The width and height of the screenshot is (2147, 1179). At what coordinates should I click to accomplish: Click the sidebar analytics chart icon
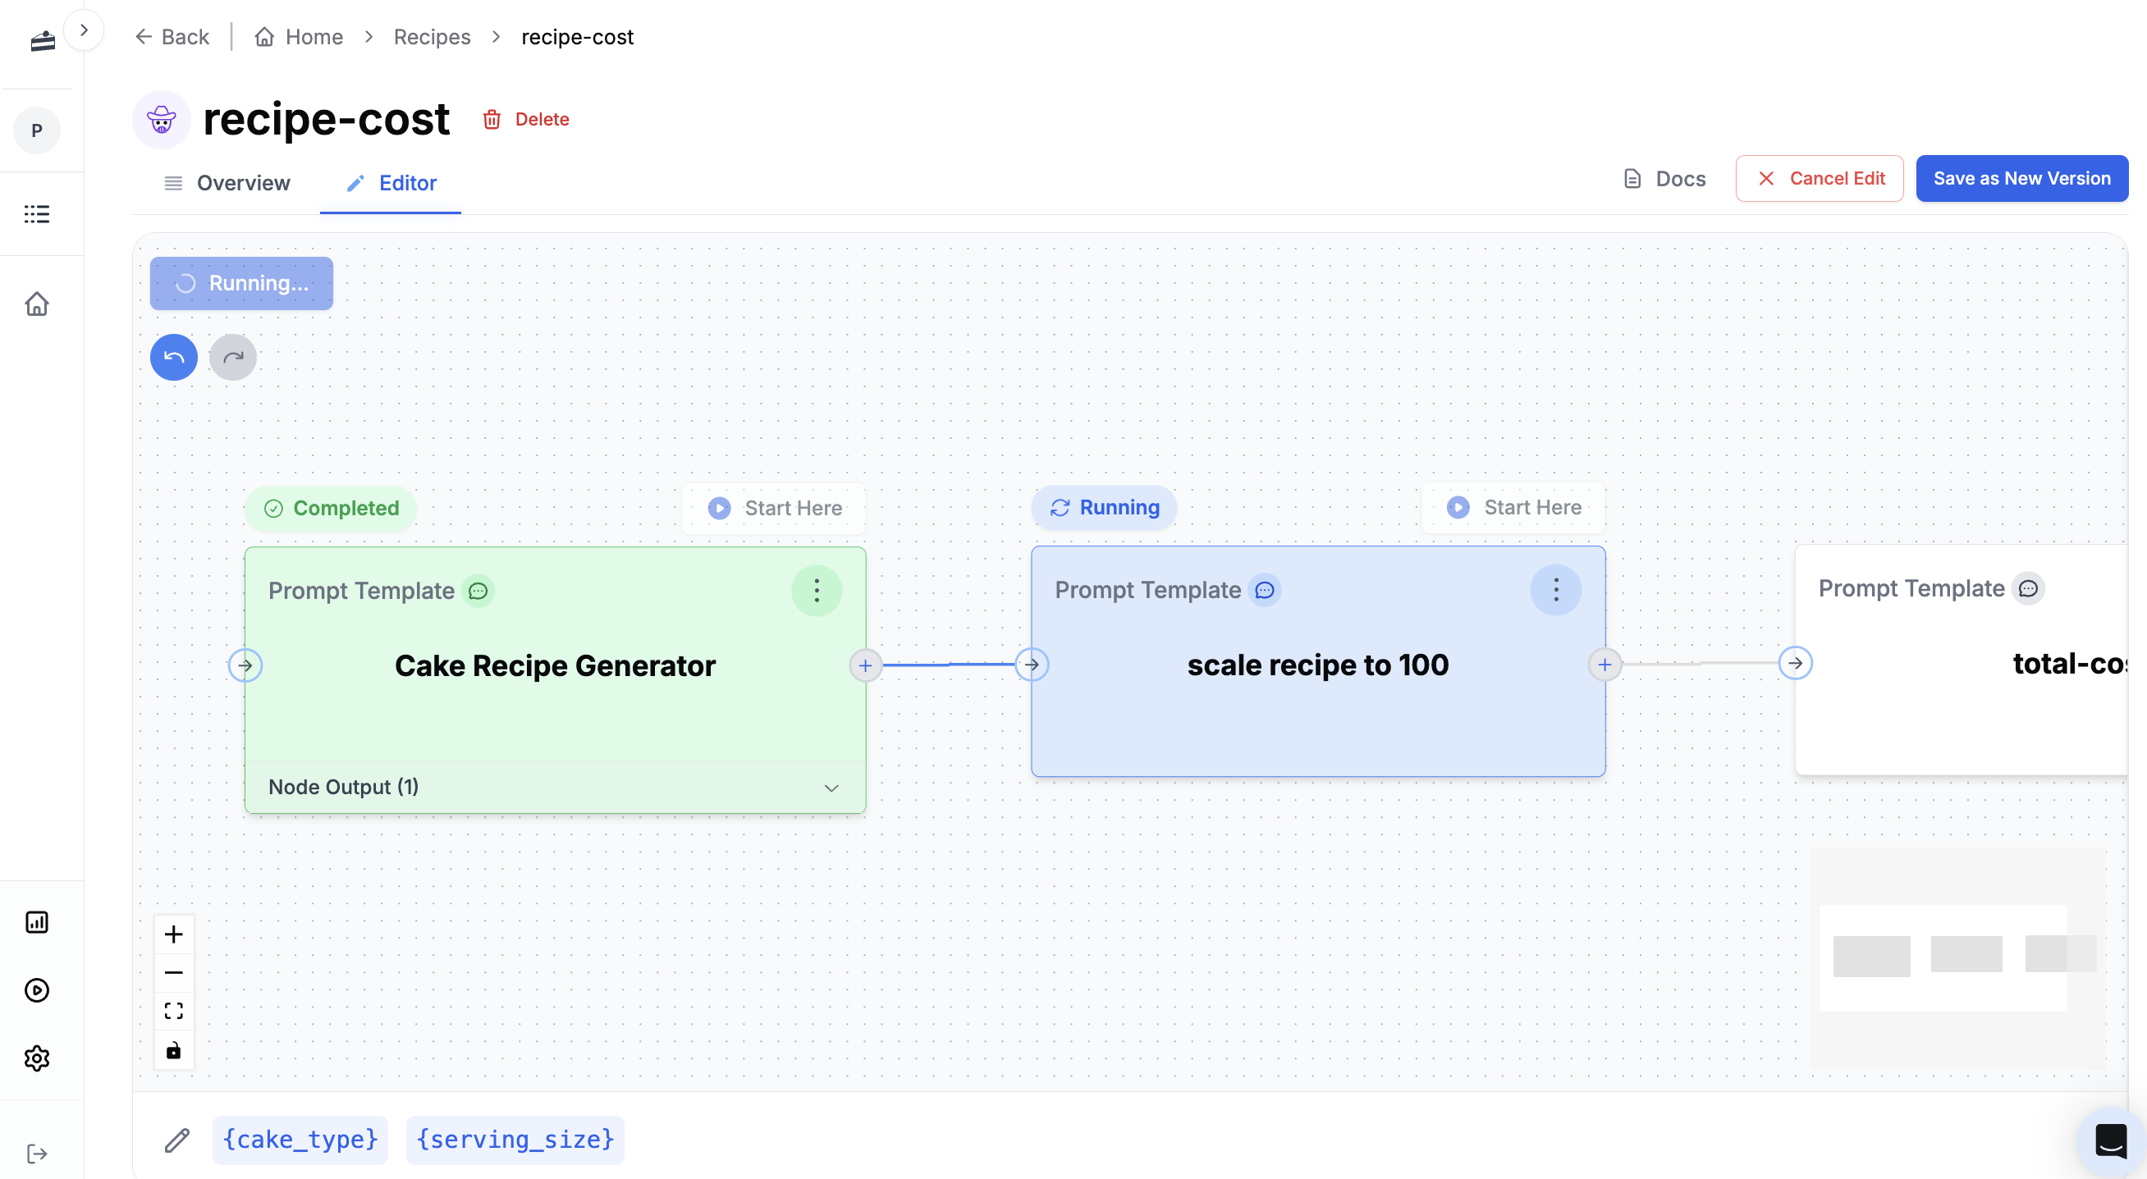pos(37,921)
